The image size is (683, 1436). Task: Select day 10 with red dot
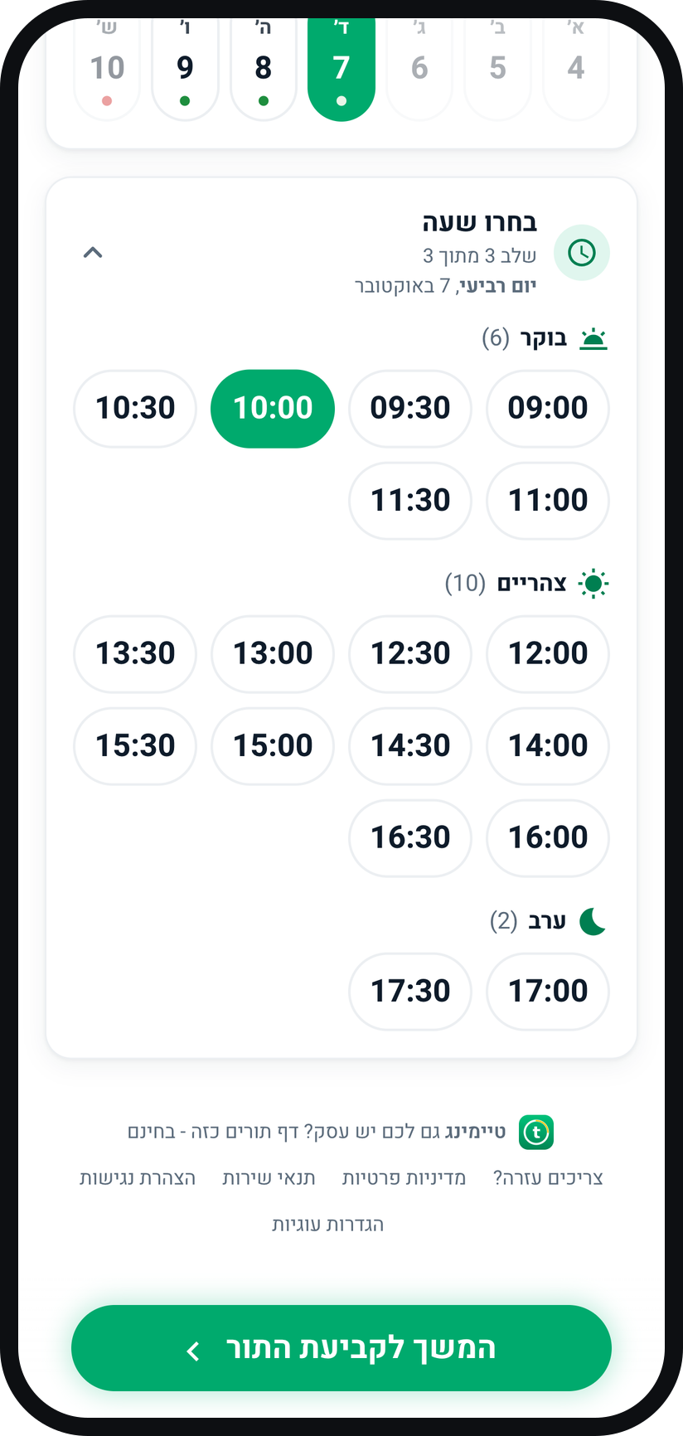click(x=107, y=66)
